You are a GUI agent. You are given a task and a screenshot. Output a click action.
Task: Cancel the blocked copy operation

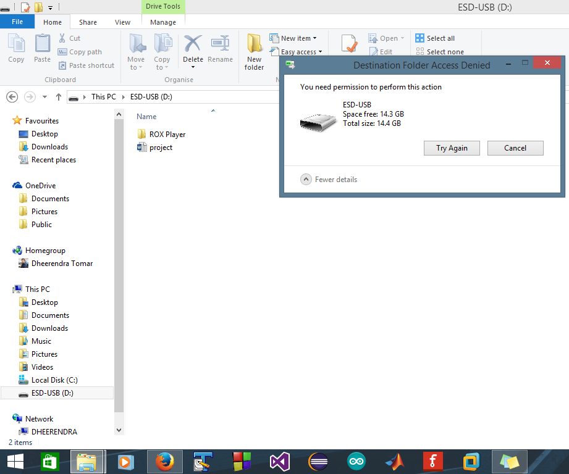click(x=515, y=148)
